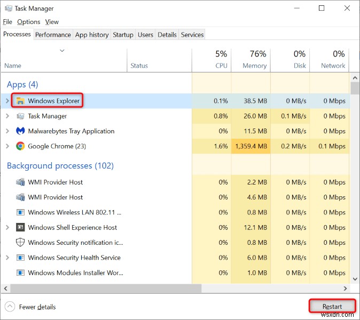Click the Fewer details link
Image resolution: width=360 pixels, height=320 pixels.
click(x=37, y=307)
